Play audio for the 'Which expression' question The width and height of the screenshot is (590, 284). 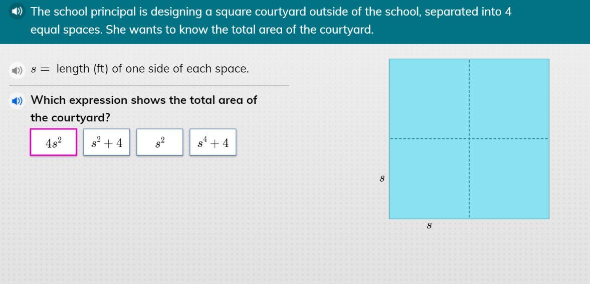[x=17, y=101]
